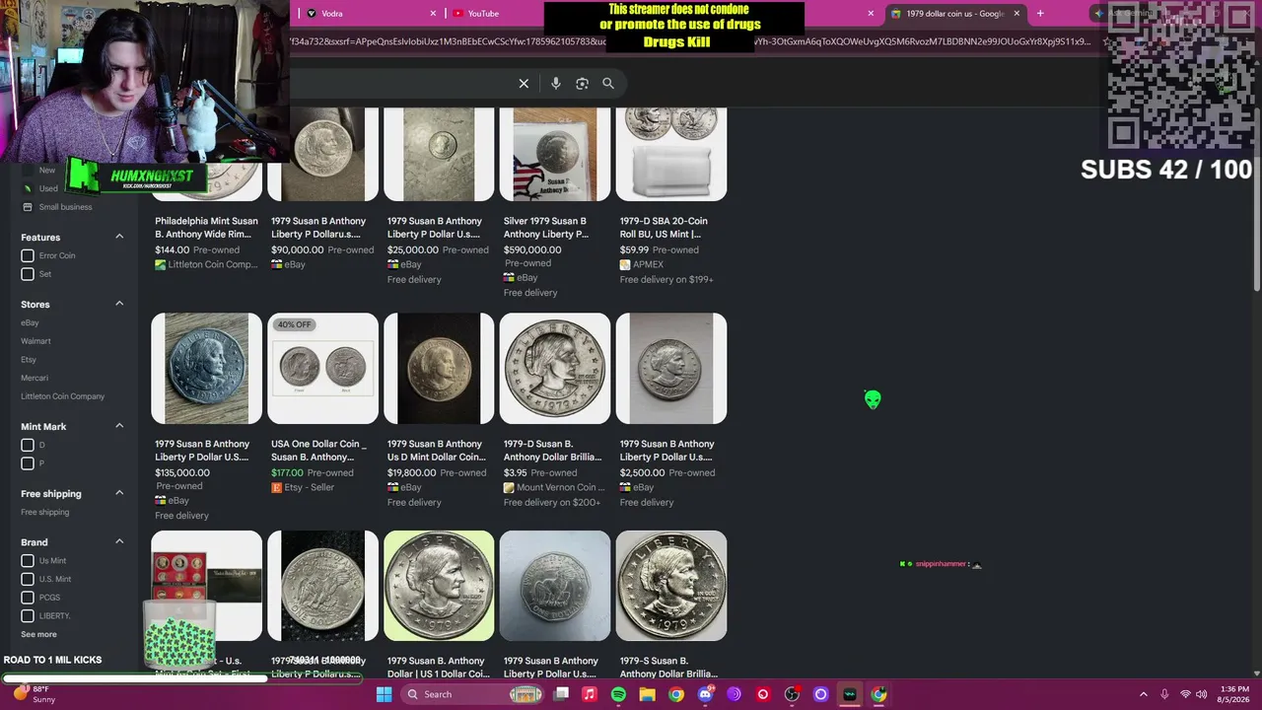This screenshot has width=1262, height=710.
Task: Open the 40% OFF Etsy coin image
Action: pyautogui.click(x=322, y=369)
